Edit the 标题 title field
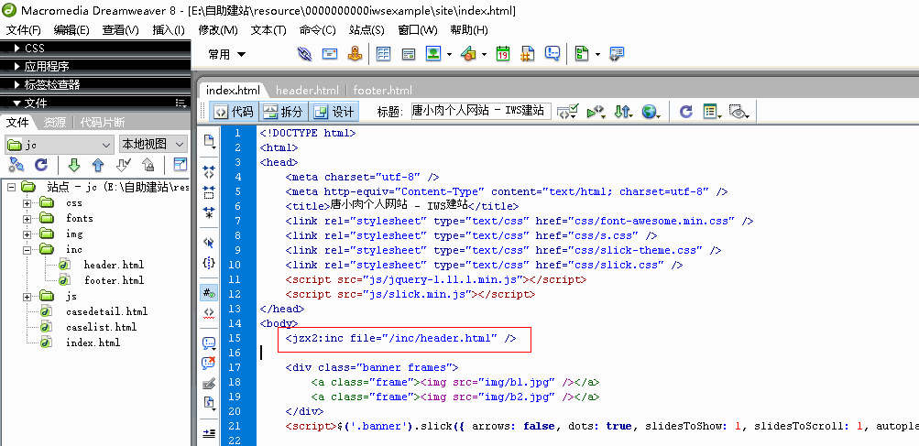This screenshot has height=446, width=919. (481, 111)
